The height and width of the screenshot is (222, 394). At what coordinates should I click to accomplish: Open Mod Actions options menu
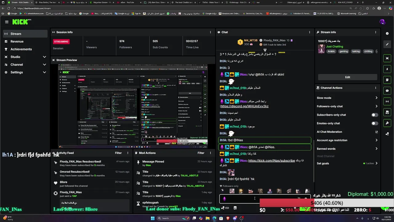(x=211, y=153)
